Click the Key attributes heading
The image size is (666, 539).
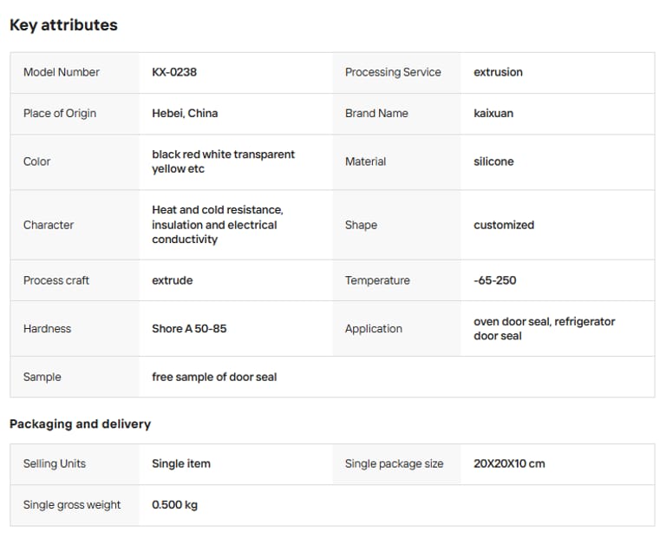pyautogui.click(x=63, y=25)
